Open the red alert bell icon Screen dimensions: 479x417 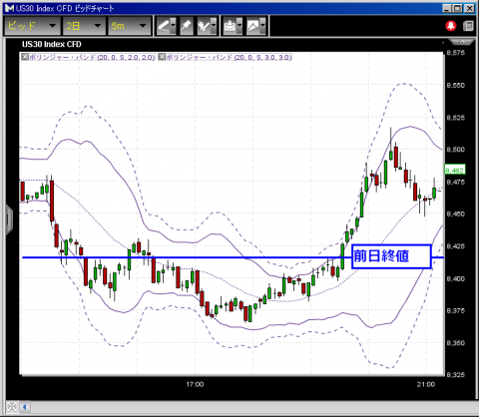[451, 26]
